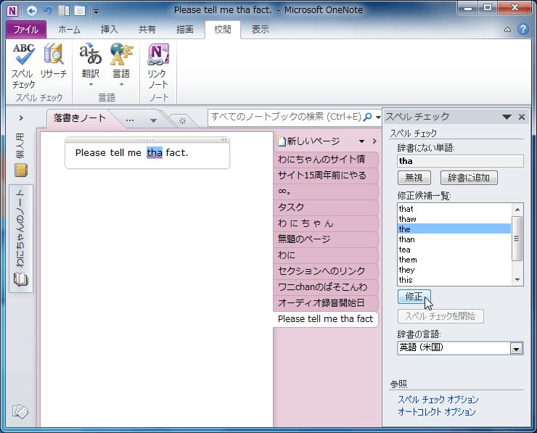Viewport: 537px width, 433px height.
Task: Click the misspelled word 'tha' in note
Action: [x=155, y=152]
